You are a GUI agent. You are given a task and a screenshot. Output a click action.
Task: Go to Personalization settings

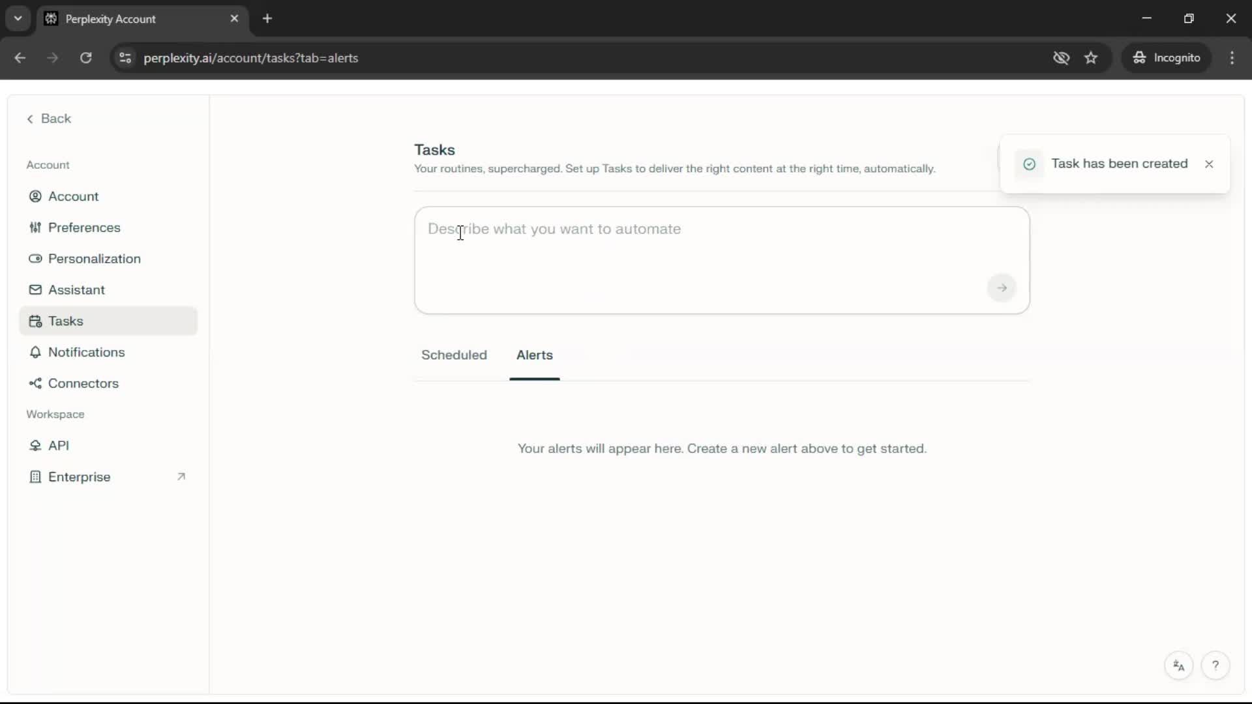(x=94, y=259)
